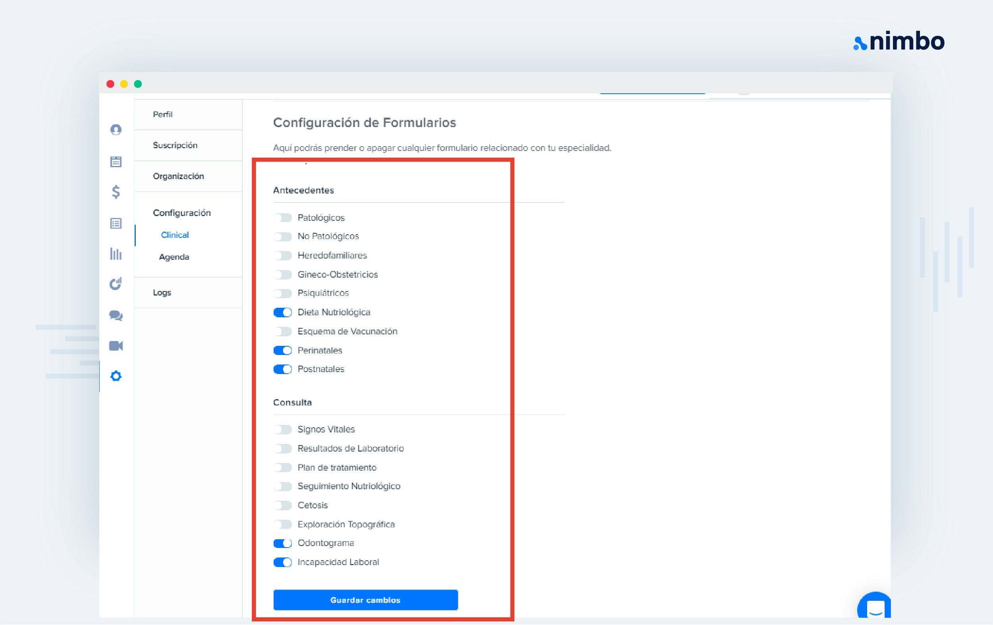The width and height of the screenshot is (993, 625).
Task: Open the patient profile sidebar icon
Action: tap(116, 130)
